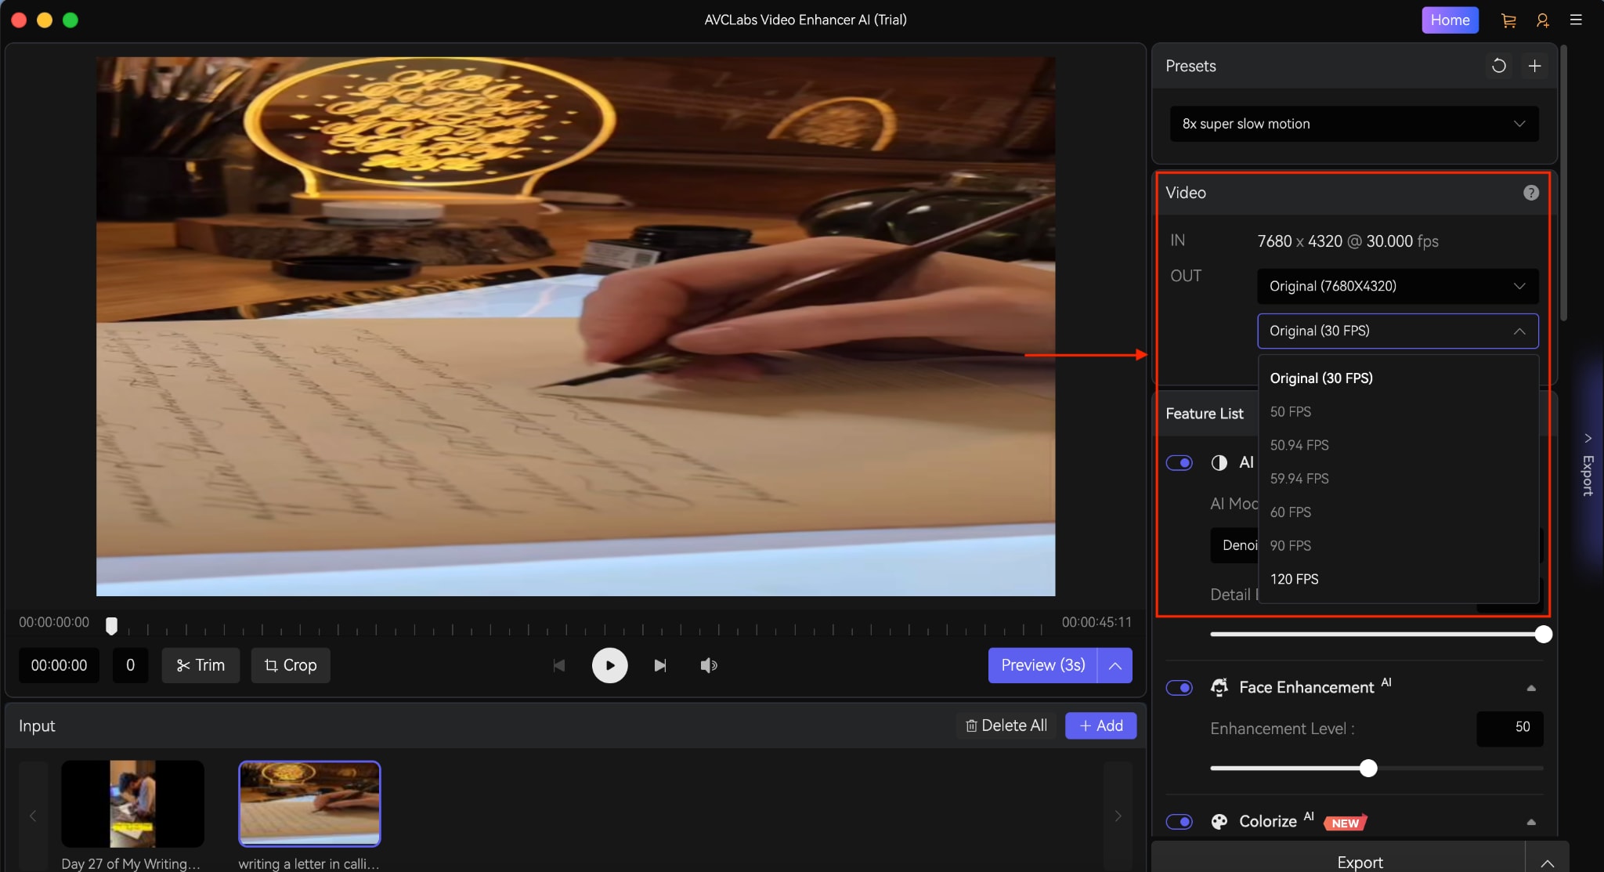Disable the AI enhancement toggle
Image resolution: width=1604 pixels, height=872 pixels.
click(x=1180, y=462)
